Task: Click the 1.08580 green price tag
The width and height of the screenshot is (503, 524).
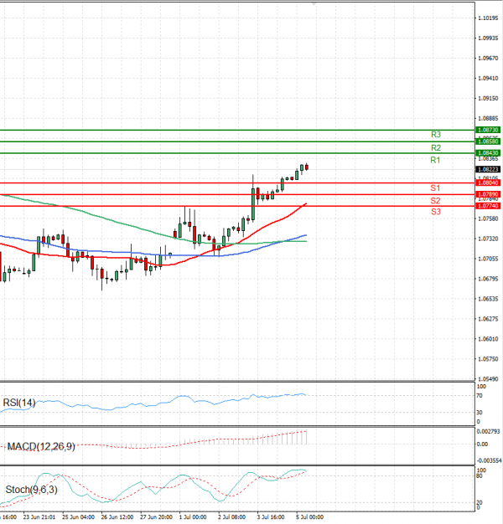Action: pyautogui.click(x=489, y=142)
